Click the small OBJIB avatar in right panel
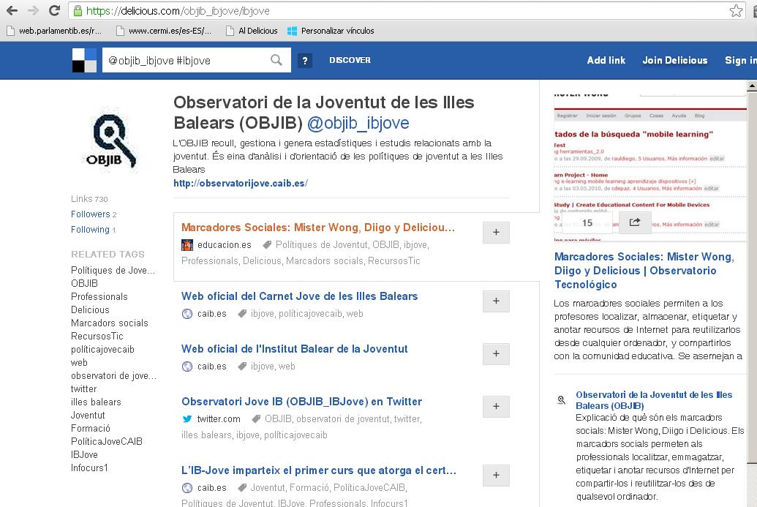Screen dimensions: 757x507 561,399
